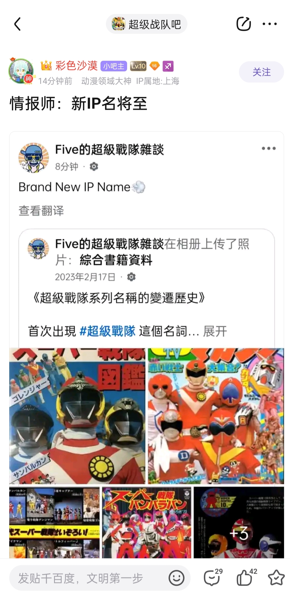
Task: Toggle the star favorite icon
Action: [276, 578]
